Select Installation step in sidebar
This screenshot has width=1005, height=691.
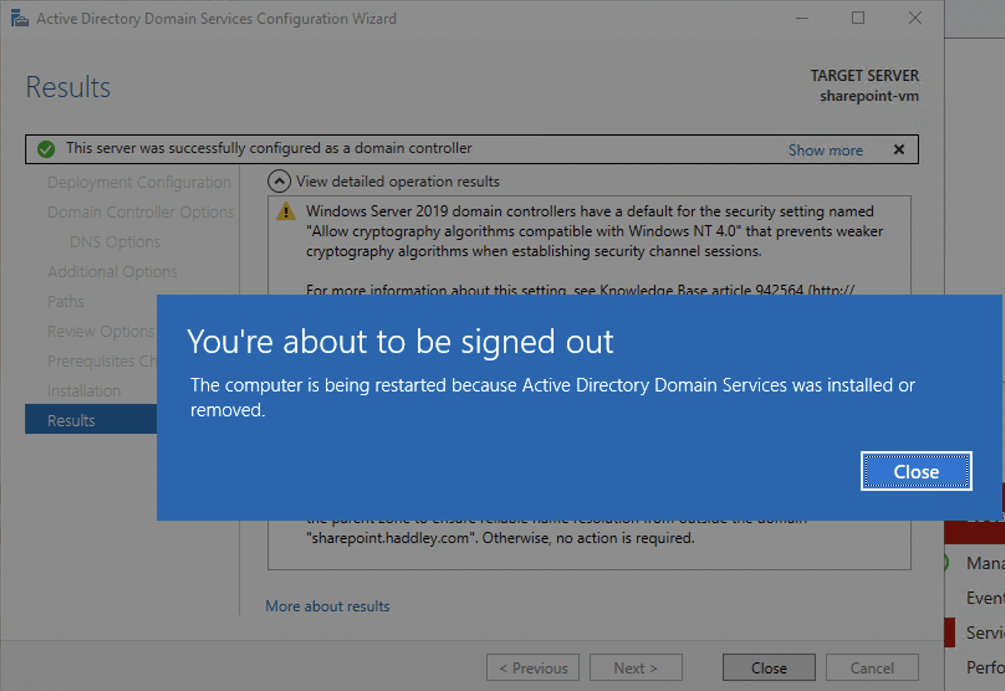pyautogui.click(x=84, y=391)
